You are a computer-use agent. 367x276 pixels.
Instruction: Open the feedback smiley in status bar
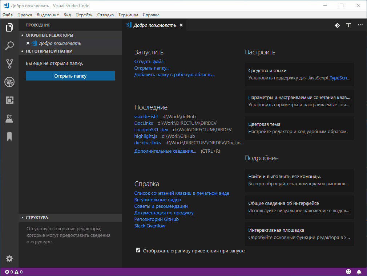click(x=348, y=272)
